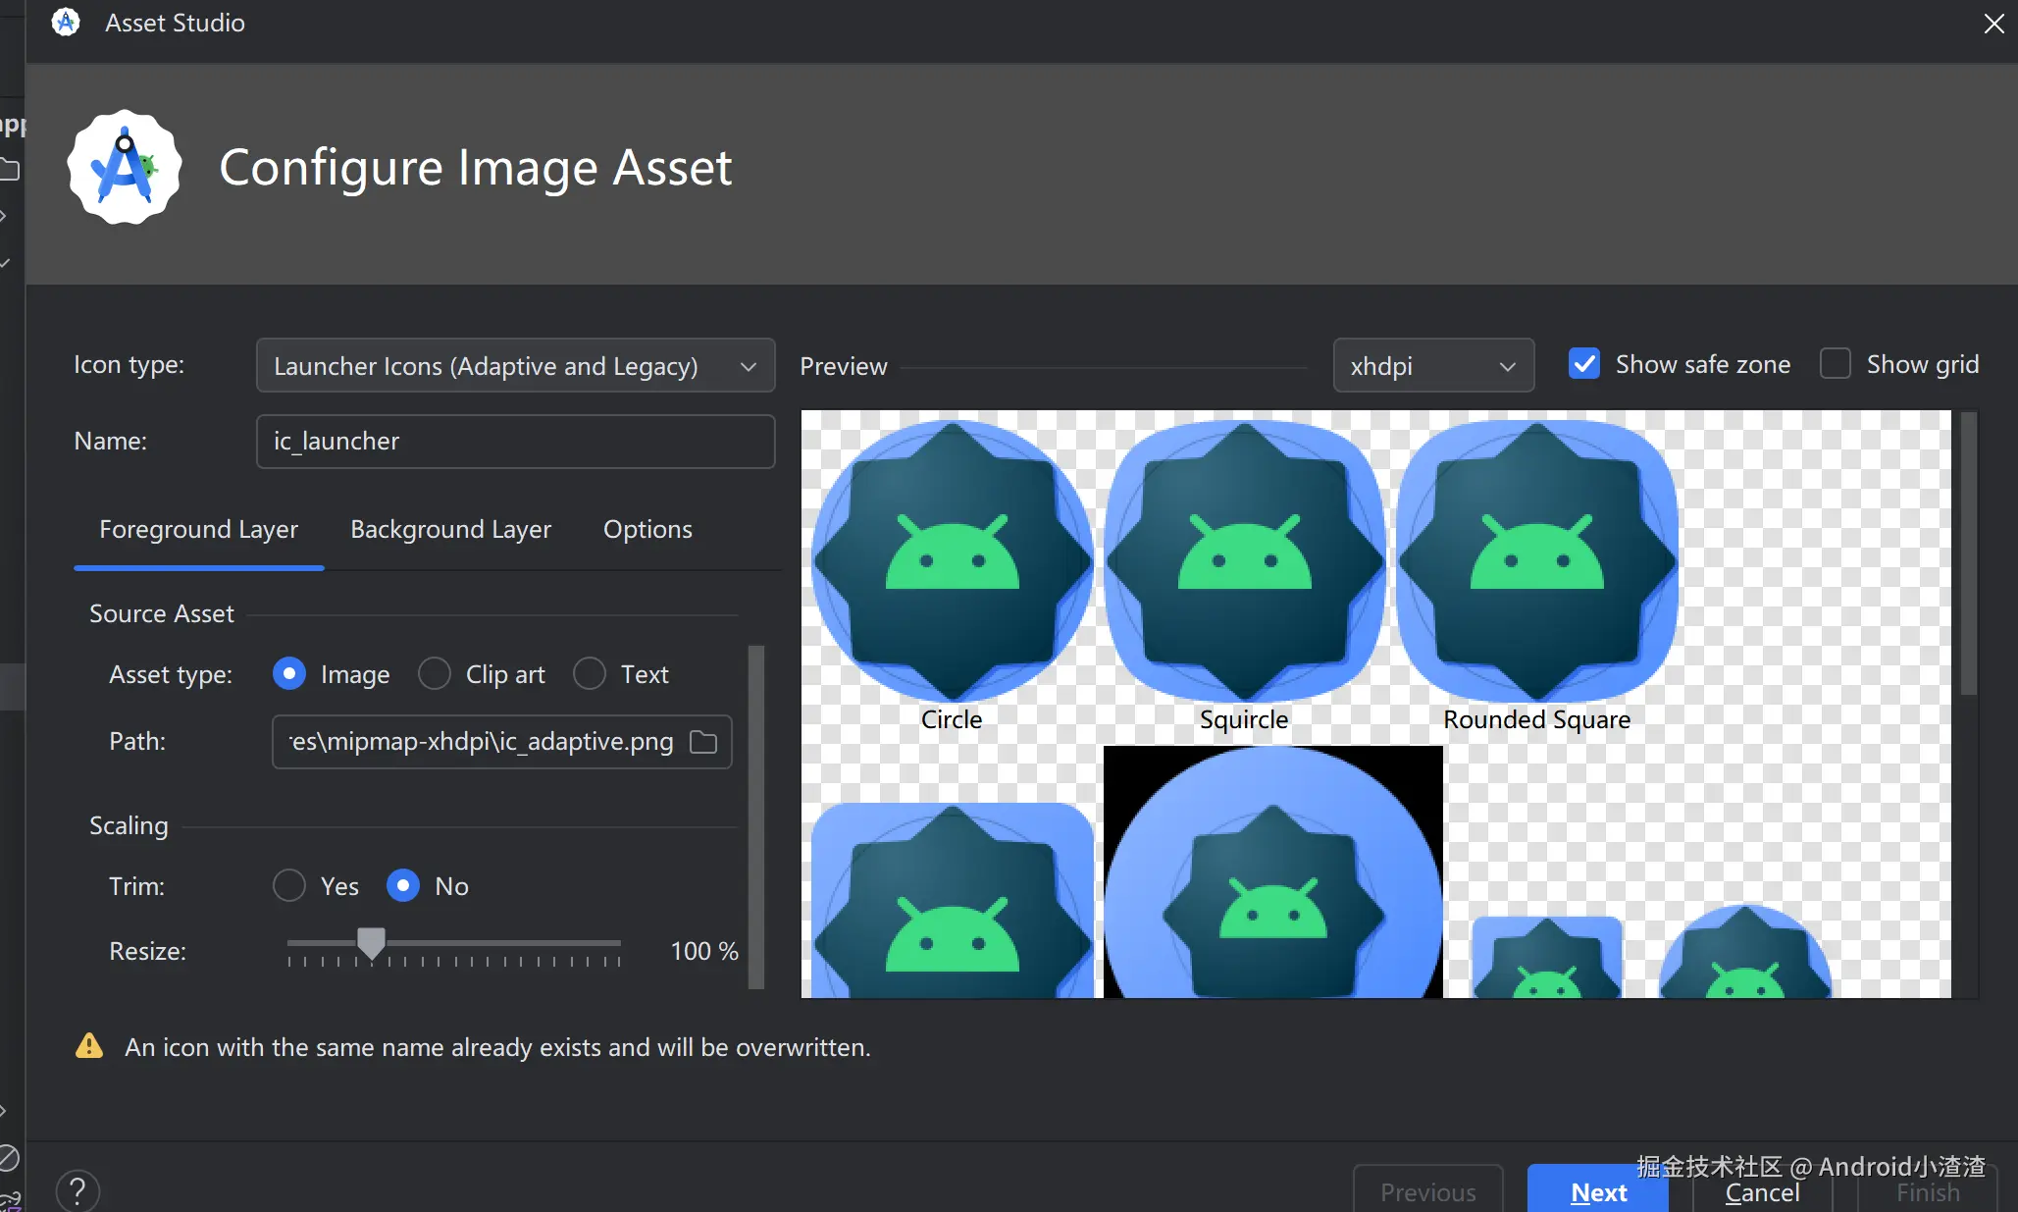Click the folder browse icon in Path

pyautogui.click(x=703, y=742)
